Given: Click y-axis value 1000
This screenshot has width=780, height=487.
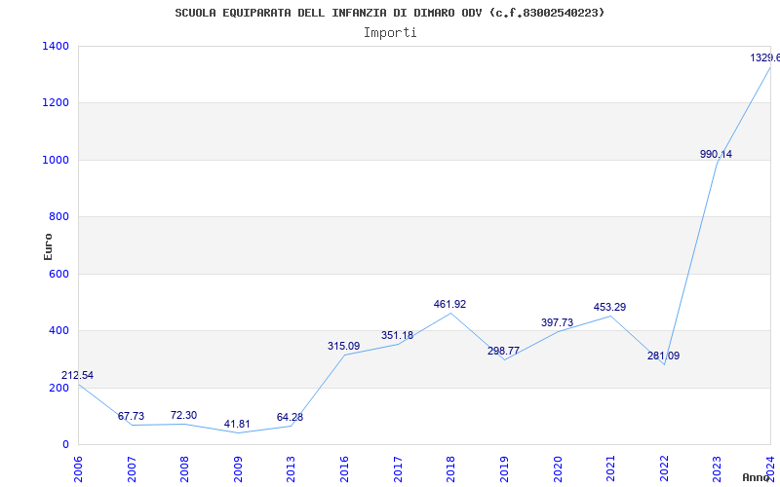Looking at the screenshot, I should 57,160.
